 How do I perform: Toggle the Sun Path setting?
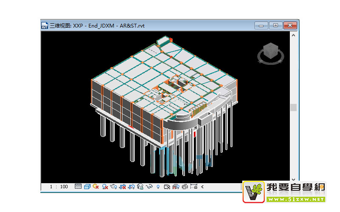(x=96, y=187)
